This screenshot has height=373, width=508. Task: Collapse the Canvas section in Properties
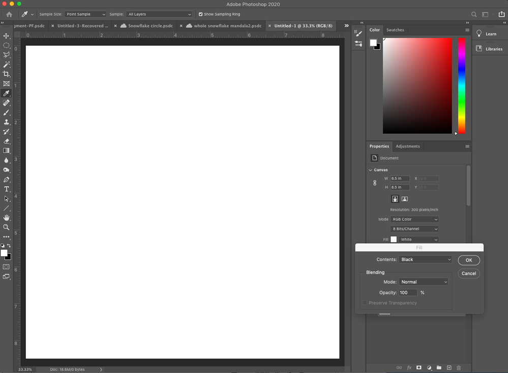click(x=370, y=169)
